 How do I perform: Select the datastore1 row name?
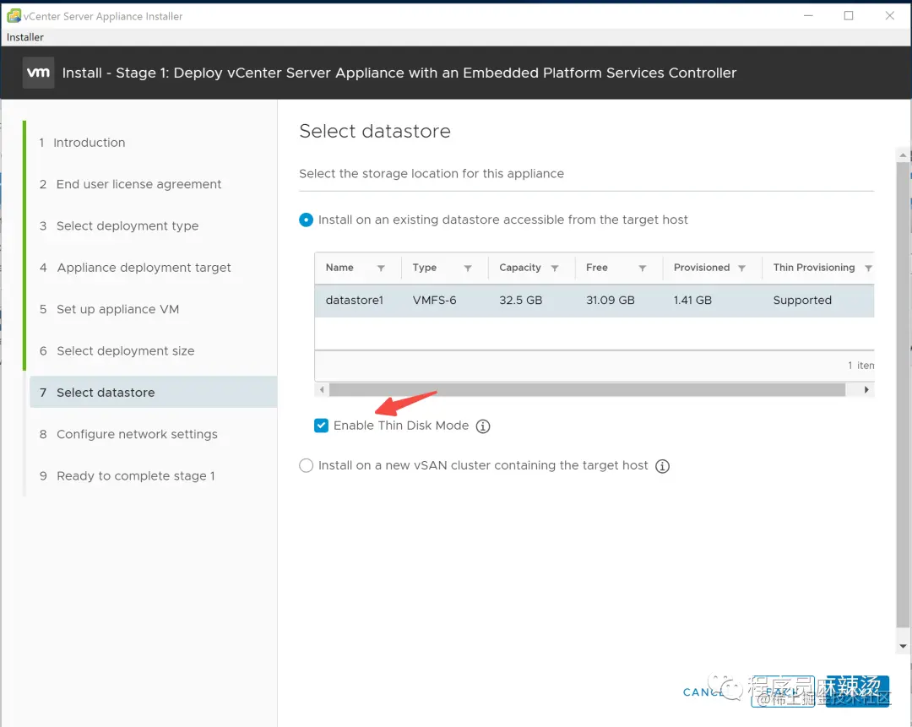pyautogui.click(x=354, y=301)
